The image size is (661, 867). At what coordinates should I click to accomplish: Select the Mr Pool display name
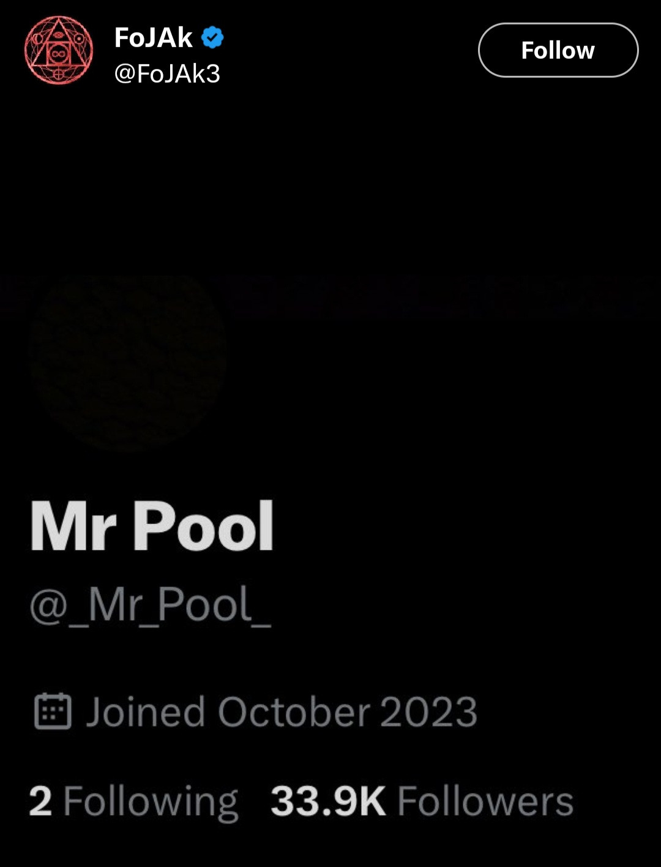pos(152,527)
